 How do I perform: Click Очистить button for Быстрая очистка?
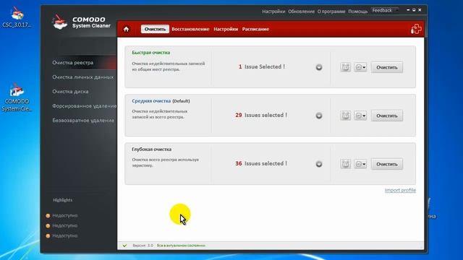(x=387, y=67)
